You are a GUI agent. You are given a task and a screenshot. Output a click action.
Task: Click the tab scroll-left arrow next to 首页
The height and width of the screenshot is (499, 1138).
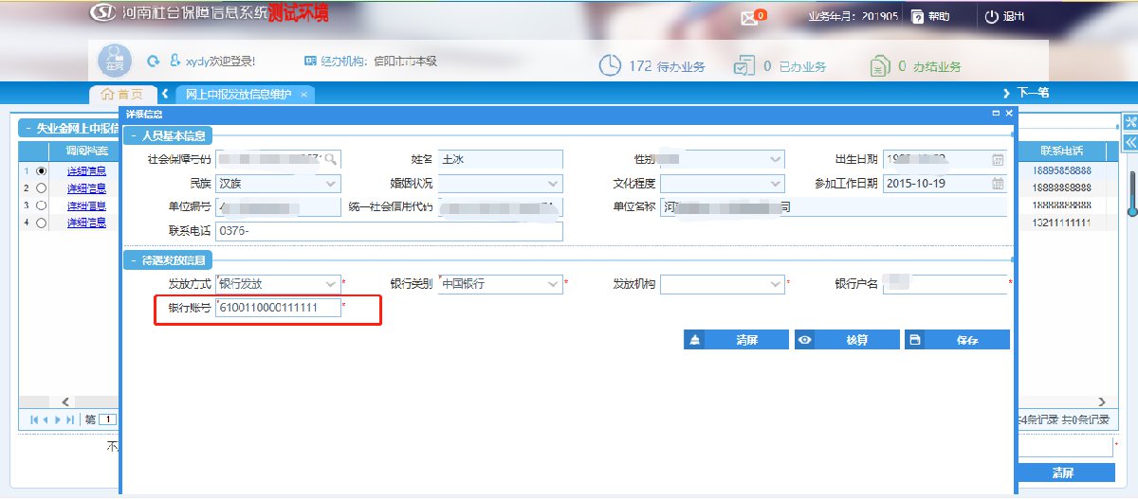165,94
